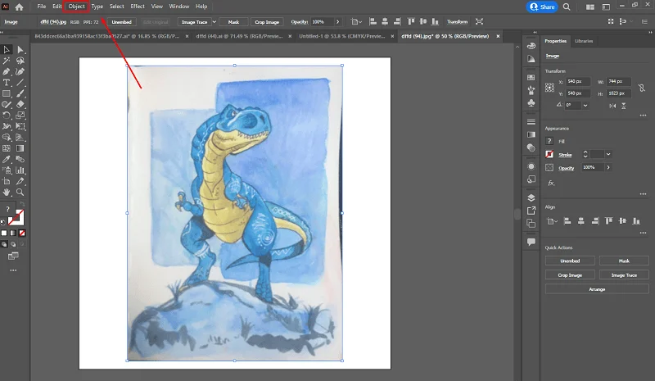Select the Shape Builder tool

(7, 137)
